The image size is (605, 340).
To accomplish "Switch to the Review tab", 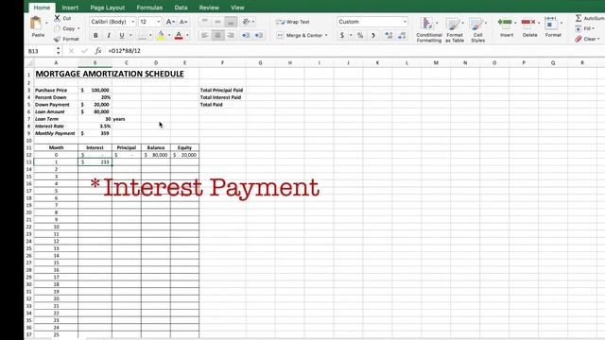I will click(209, 8).
